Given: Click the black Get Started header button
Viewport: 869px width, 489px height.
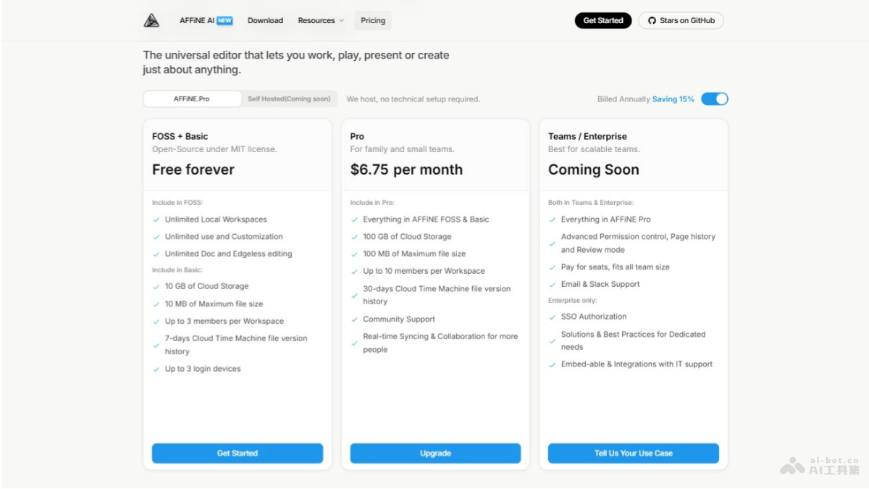Looking at the screenshot, I should [x=603, y=21].
